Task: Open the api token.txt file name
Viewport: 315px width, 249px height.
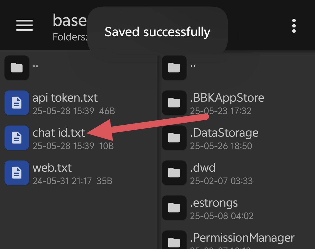Action: click(x=65, y=98)
